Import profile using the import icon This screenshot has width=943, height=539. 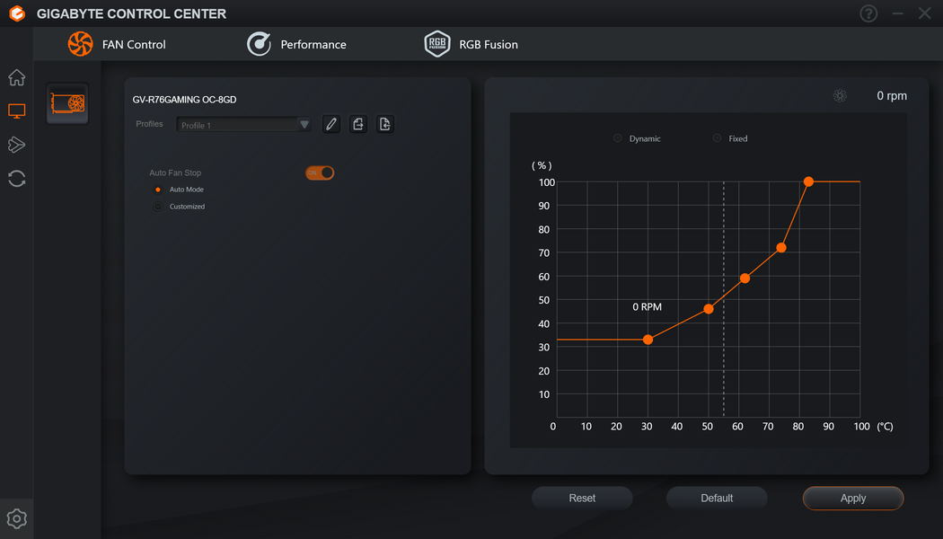click(385, 124)
